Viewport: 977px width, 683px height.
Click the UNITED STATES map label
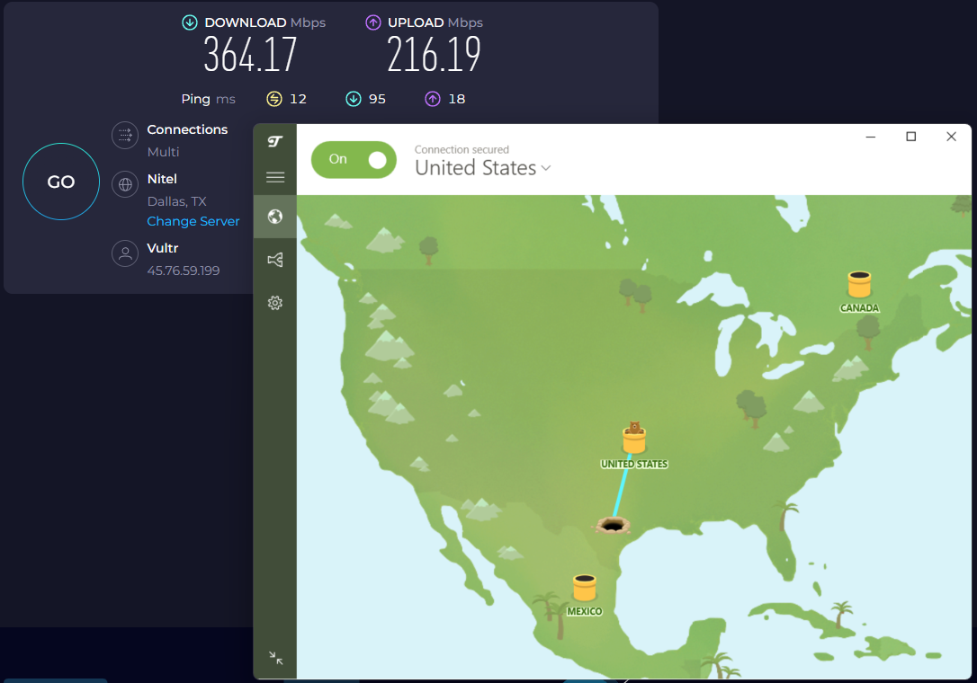point(634,464)
